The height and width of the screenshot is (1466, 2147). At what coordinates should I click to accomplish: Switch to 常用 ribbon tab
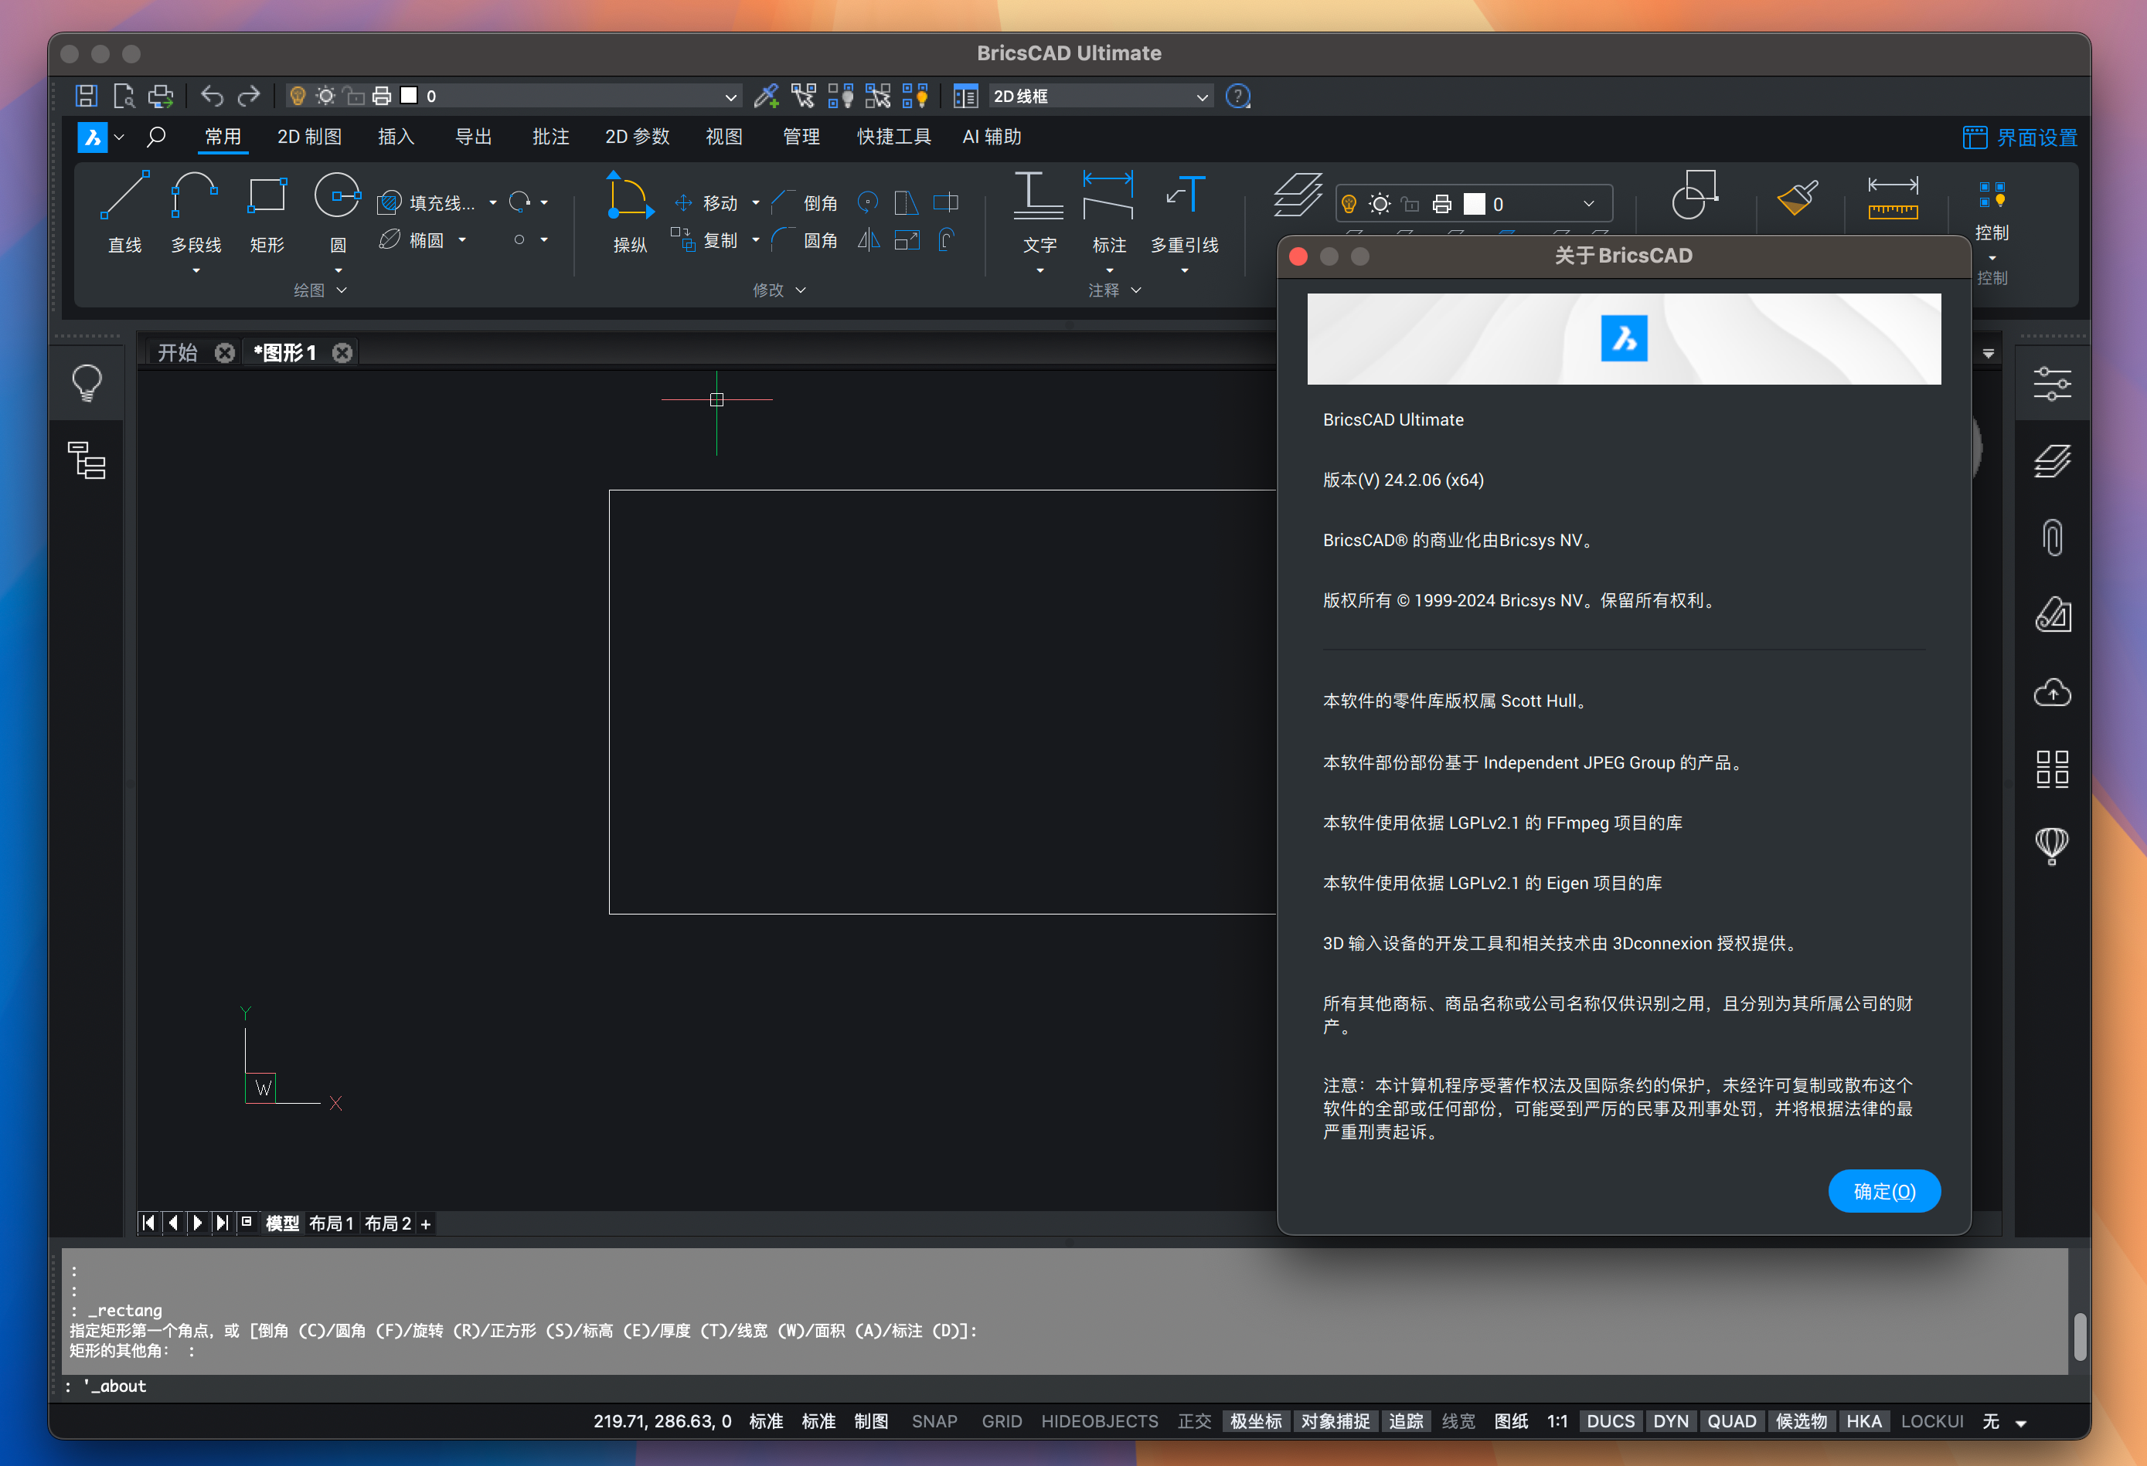click(222, 135)
